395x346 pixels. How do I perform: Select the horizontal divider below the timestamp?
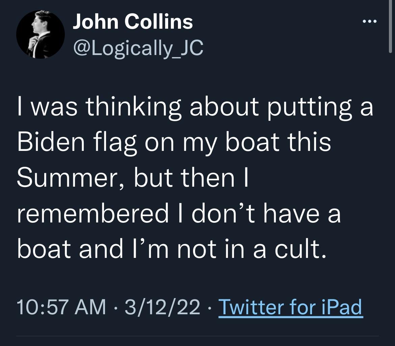tap(197, 336)
